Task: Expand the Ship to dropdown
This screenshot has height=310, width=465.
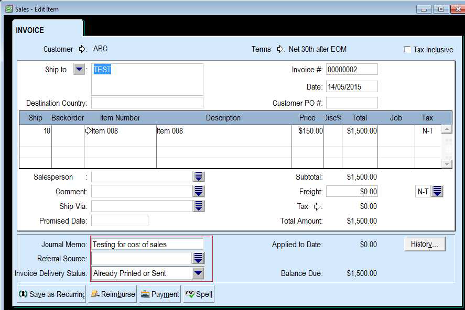Action: (x=79, y=70)
